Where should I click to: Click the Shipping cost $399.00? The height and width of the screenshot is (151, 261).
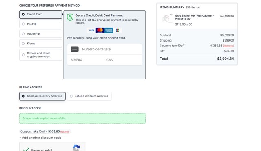click(x=228, y=41)
